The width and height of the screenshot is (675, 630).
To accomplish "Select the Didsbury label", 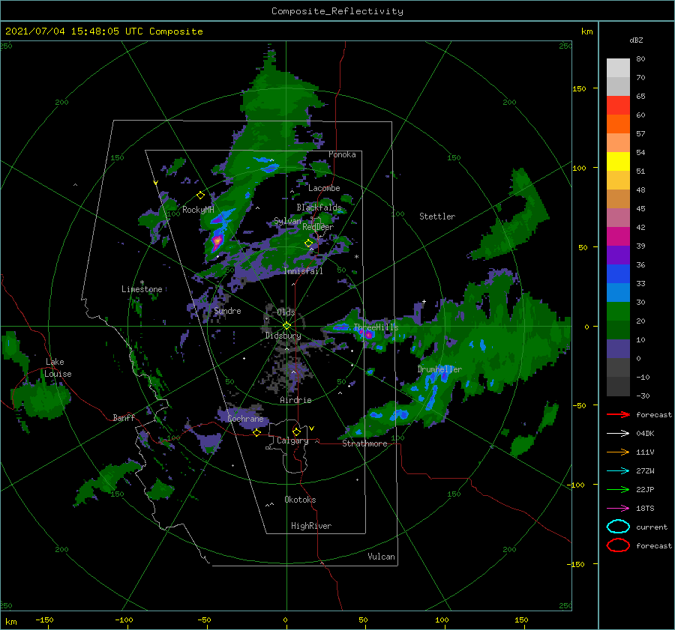I will tap(283, 336).
